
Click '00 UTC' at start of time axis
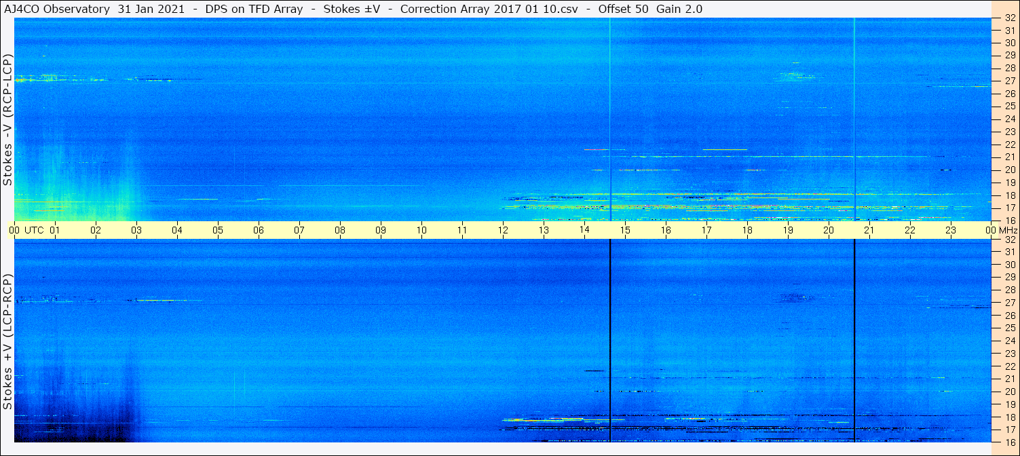click(x=26, y=230)
